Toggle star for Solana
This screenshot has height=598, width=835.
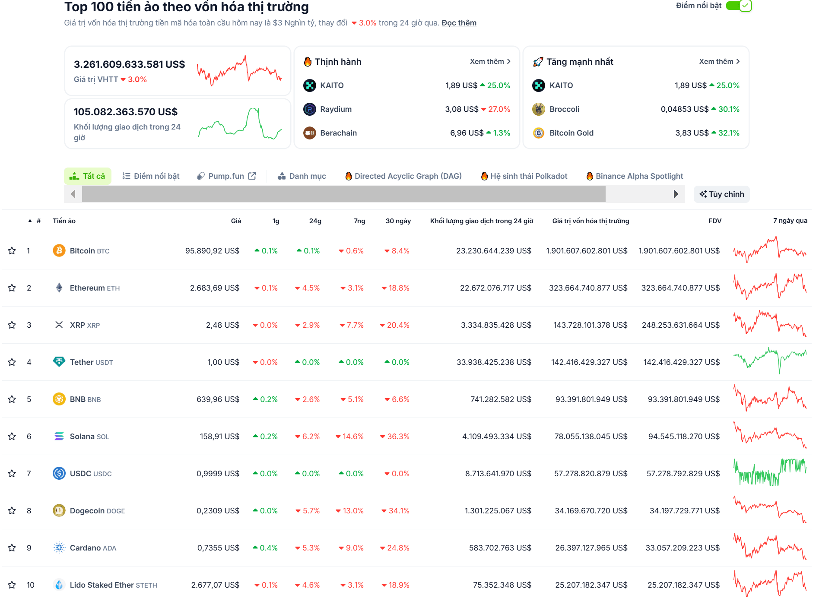(x=12, y=437)
